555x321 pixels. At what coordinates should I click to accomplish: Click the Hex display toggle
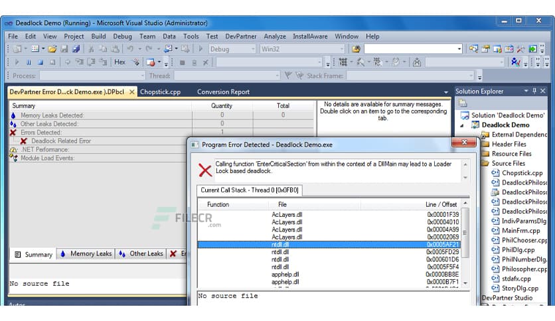click(119, 62)
